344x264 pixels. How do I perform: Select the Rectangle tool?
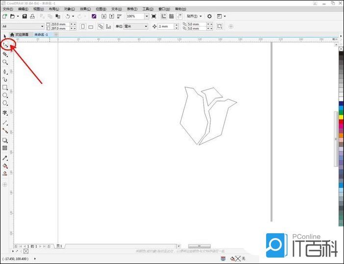coord(5,87)
